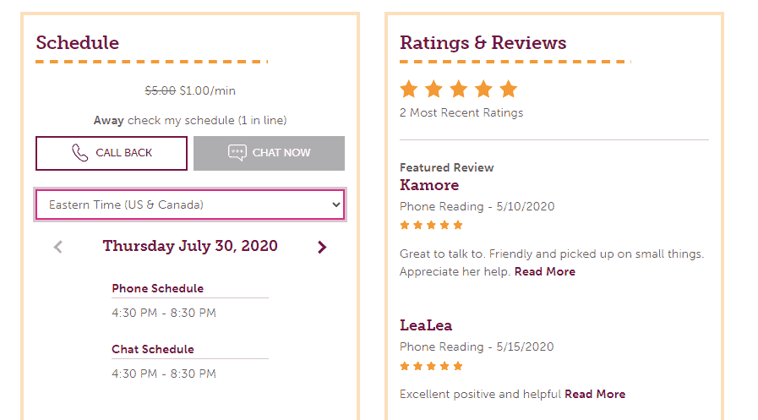Viewport: 758px width, 420px height.
Task: Open the Eastern Time zone dropdown
Action: point(190,205)
